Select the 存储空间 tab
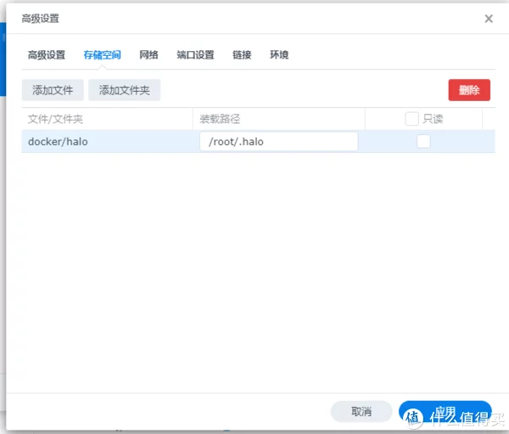 103,54
